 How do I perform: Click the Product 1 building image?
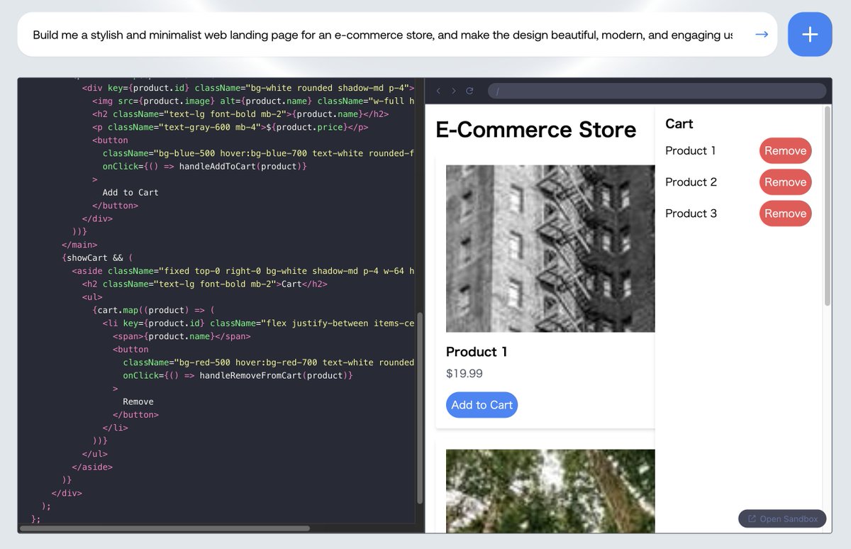click(550, 248)
